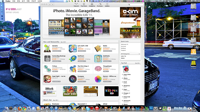The height and width of the screenshot is (112, 200).
Task: Open the Featured section in toolbar
Action: [76, 5]
